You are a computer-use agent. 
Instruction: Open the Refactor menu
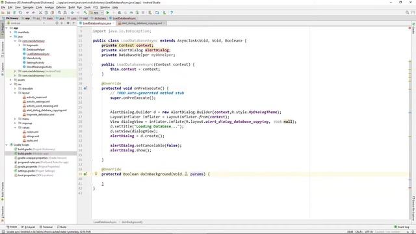(61, 7)
